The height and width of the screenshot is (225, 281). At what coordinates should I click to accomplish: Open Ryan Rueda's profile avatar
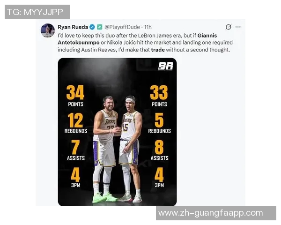pos(48,30)
